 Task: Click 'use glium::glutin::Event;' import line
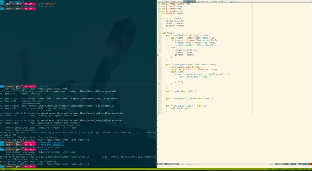tap(176, 4)
